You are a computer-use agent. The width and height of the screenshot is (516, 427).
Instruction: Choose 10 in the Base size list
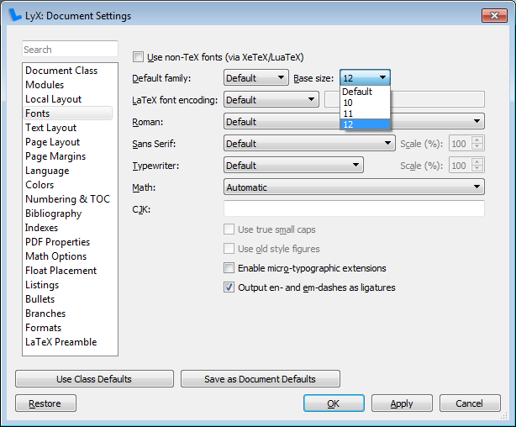365,103
